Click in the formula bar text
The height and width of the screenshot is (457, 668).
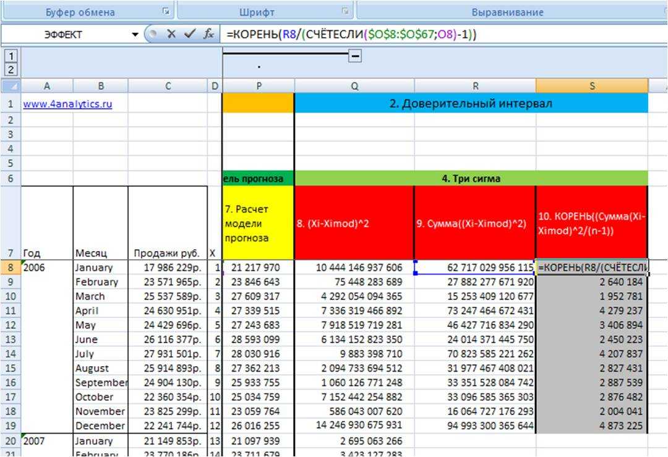coord(433,35)
